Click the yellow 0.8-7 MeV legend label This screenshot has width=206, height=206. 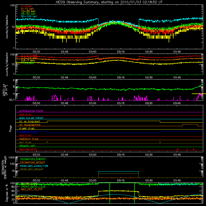coord(28,61)
